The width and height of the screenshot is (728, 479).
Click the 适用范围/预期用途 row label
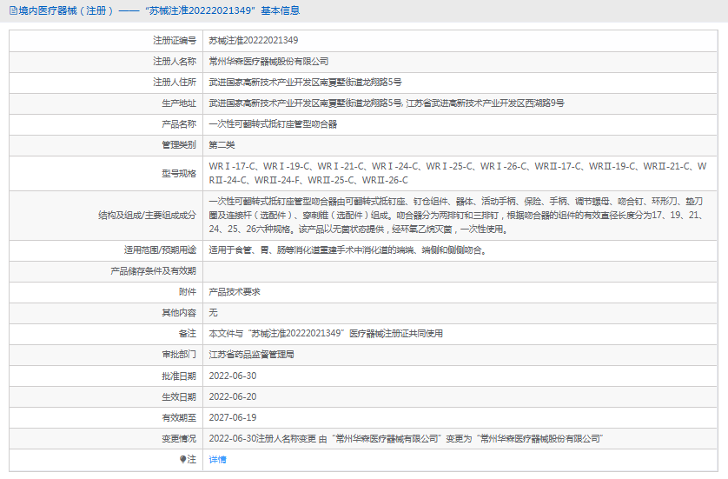pyautogui.click(x=160, y=250)
